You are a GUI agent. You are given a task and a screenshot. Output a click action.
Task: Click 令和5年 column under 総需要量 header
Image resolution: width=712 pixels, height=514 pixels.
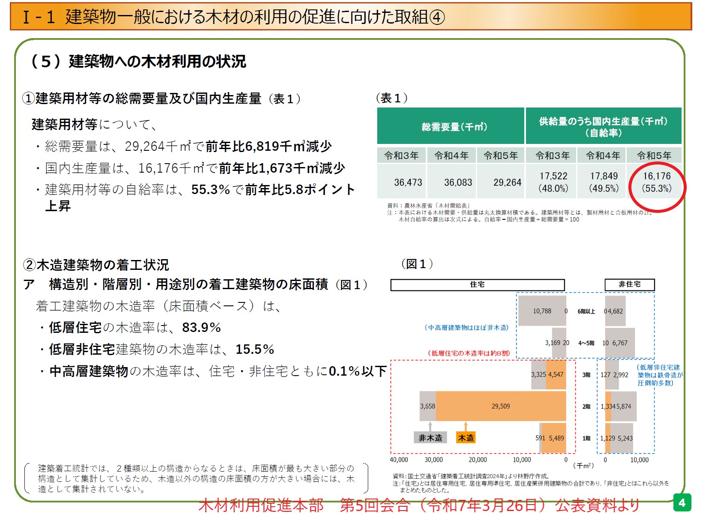501,155
